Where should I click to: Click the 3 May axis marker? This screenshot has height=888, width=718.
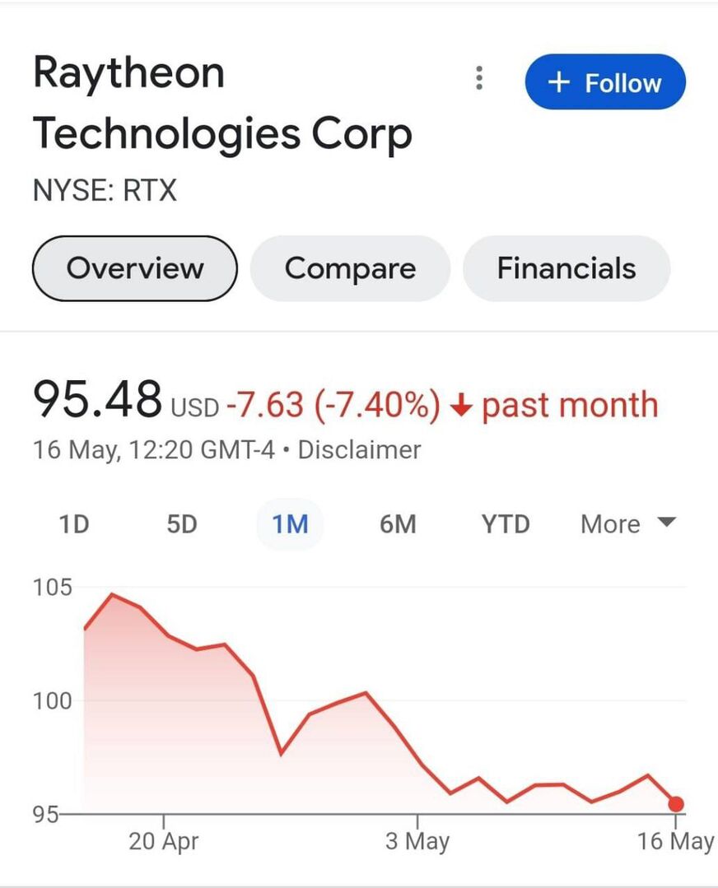(417, 841)
